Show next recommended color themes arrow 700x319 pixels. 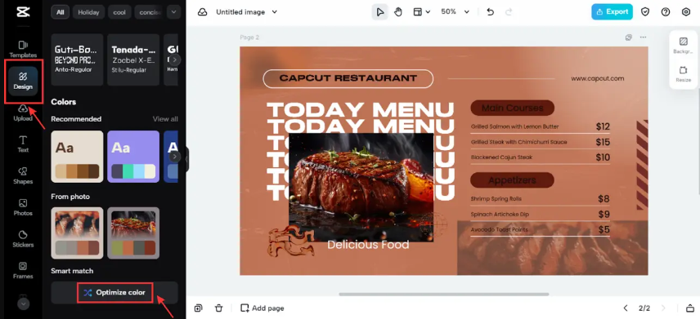[x=174, y=157]
